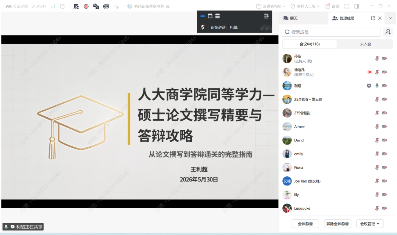Toggle 杨迪凡's microphone icon
The image size is (397, 235).
point(377,72)
